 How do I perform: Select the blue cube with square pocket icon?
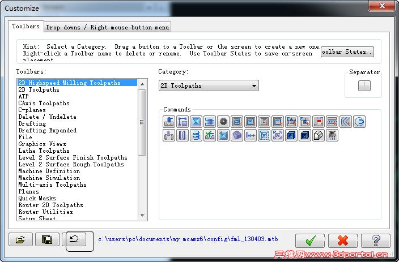[305, 135]
